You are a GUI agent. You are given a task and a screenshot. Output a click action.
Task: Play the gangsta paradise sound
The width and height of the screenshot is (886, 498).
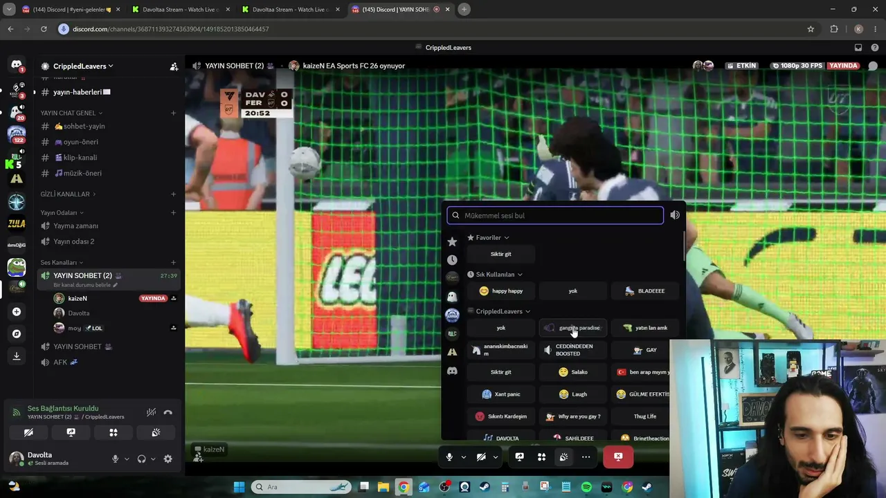point(572,328)
